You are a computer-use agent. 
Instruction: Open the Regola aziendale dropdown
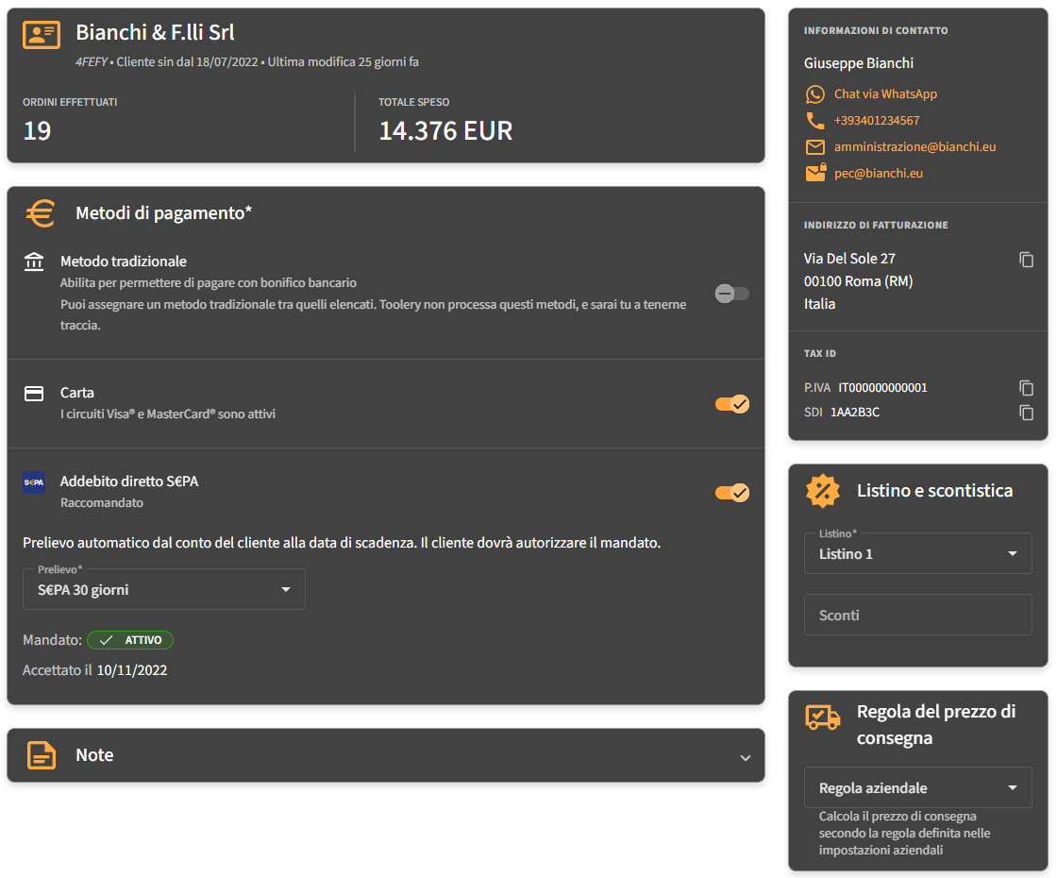[917, 788]
